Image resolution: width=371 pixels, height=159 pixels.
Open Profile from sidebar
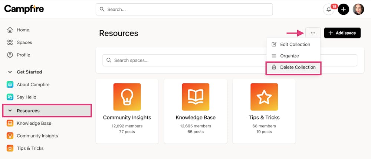23,55
